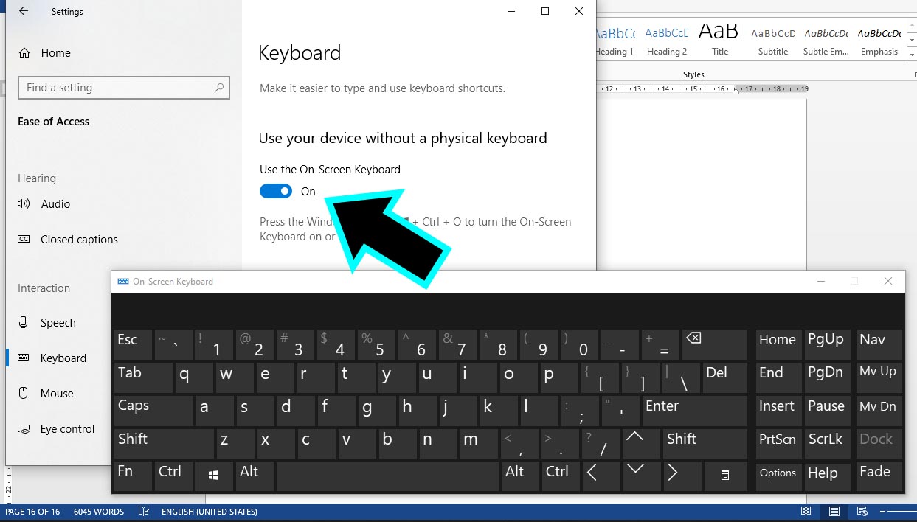This screenshot has height=522, width=917.
Task: Go back using the Settings back arrow
Action: [x=24, y=12]
